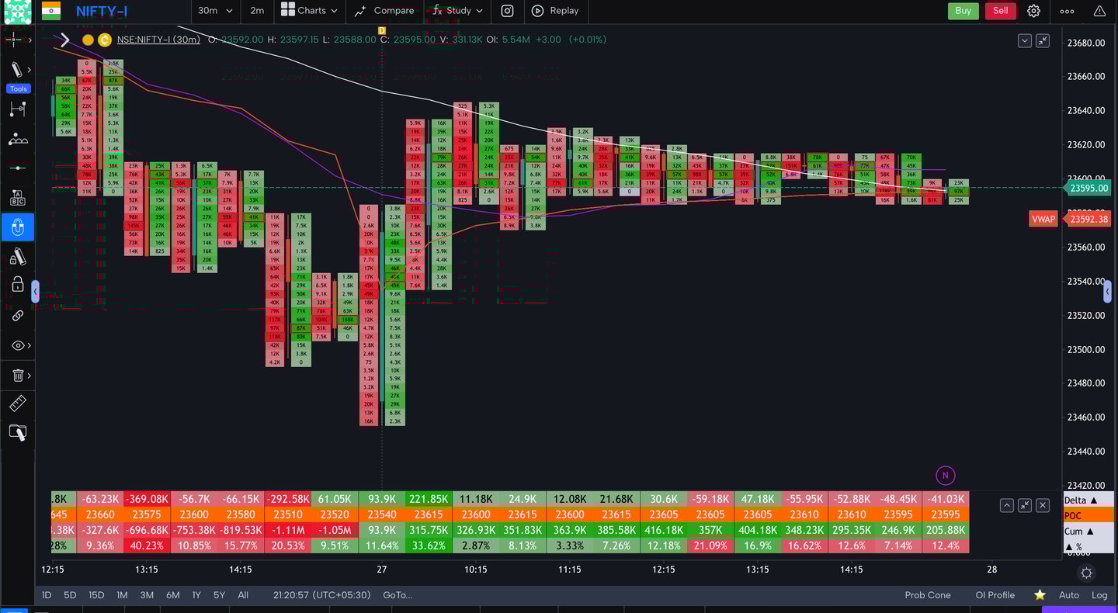
Task: Toggle the eye icon to hide drawings
Action: (x=17, y=345)
